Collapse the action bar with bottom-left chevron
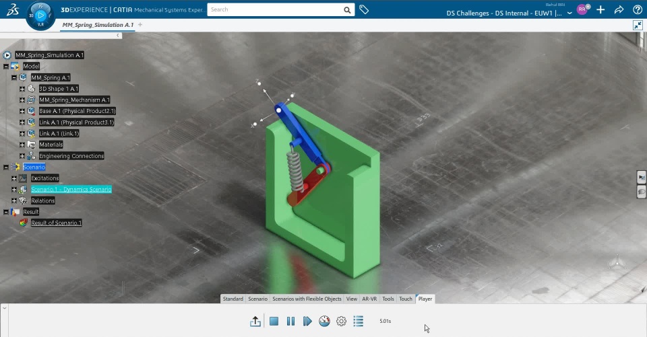This screenshot has width=647, height=337. [4, 308]
